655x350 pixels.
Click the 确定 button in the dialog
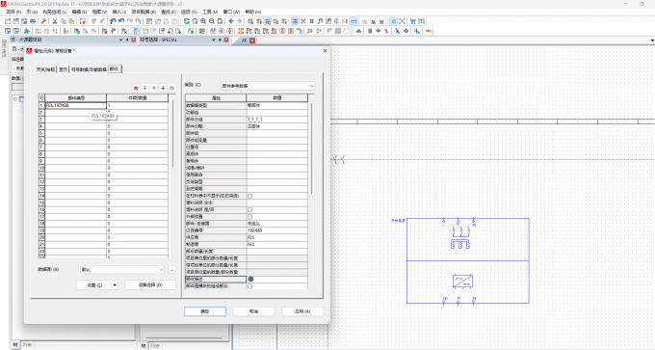204,311
